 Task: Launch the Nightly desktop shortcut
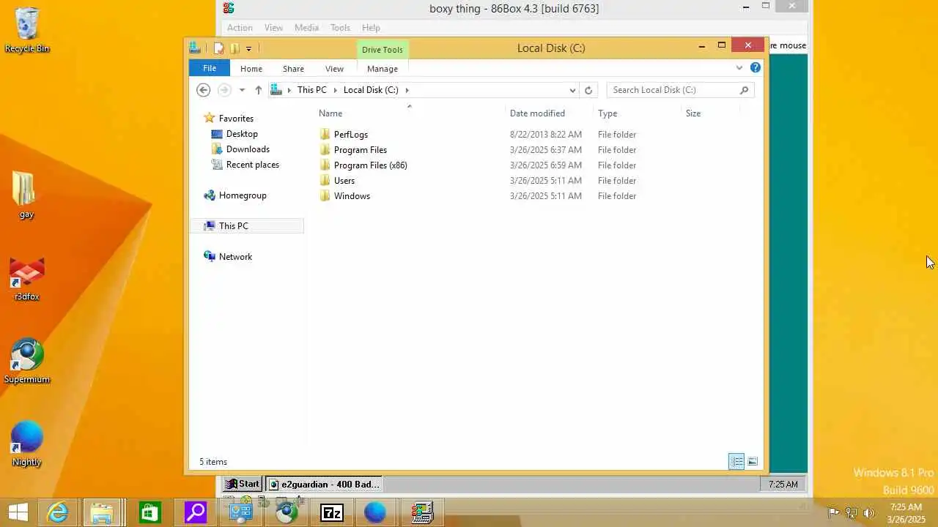27,444
